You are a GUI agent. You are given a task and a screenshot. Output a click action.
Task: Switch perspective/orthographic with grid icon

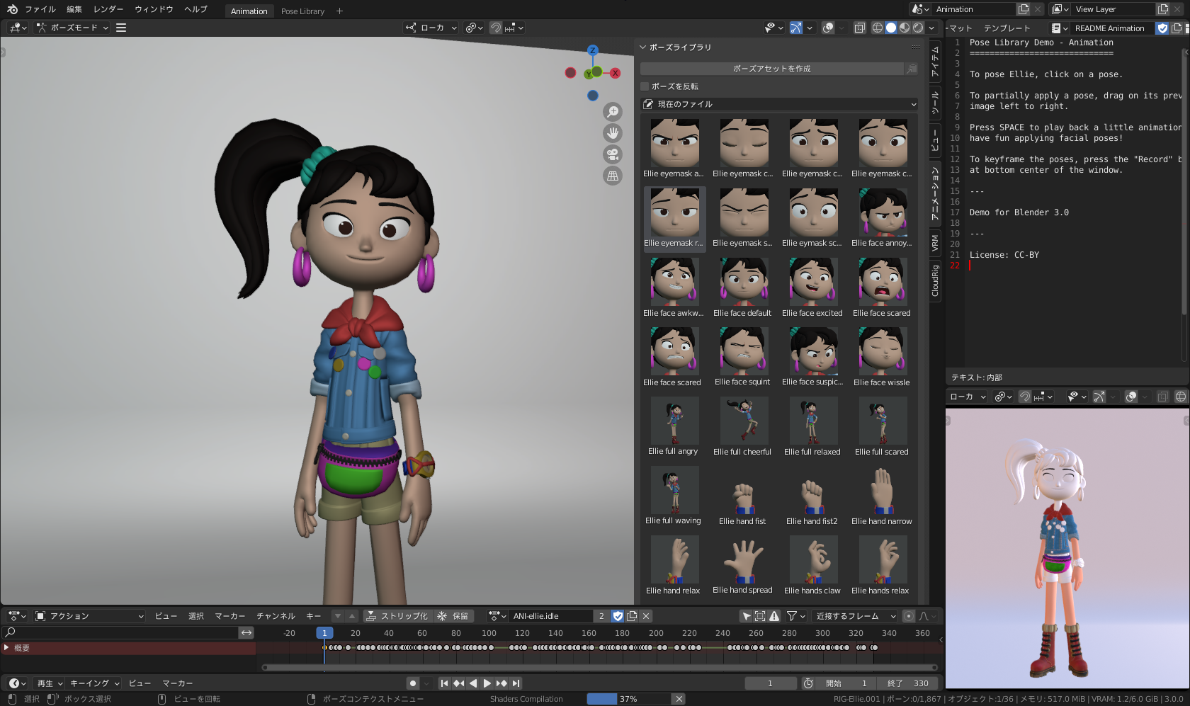[613, 176]
